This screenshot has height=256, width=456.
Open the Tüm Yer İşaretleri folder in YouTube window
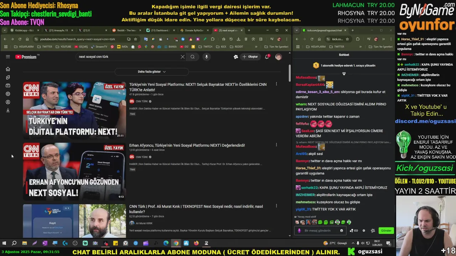tap(276, 47)
